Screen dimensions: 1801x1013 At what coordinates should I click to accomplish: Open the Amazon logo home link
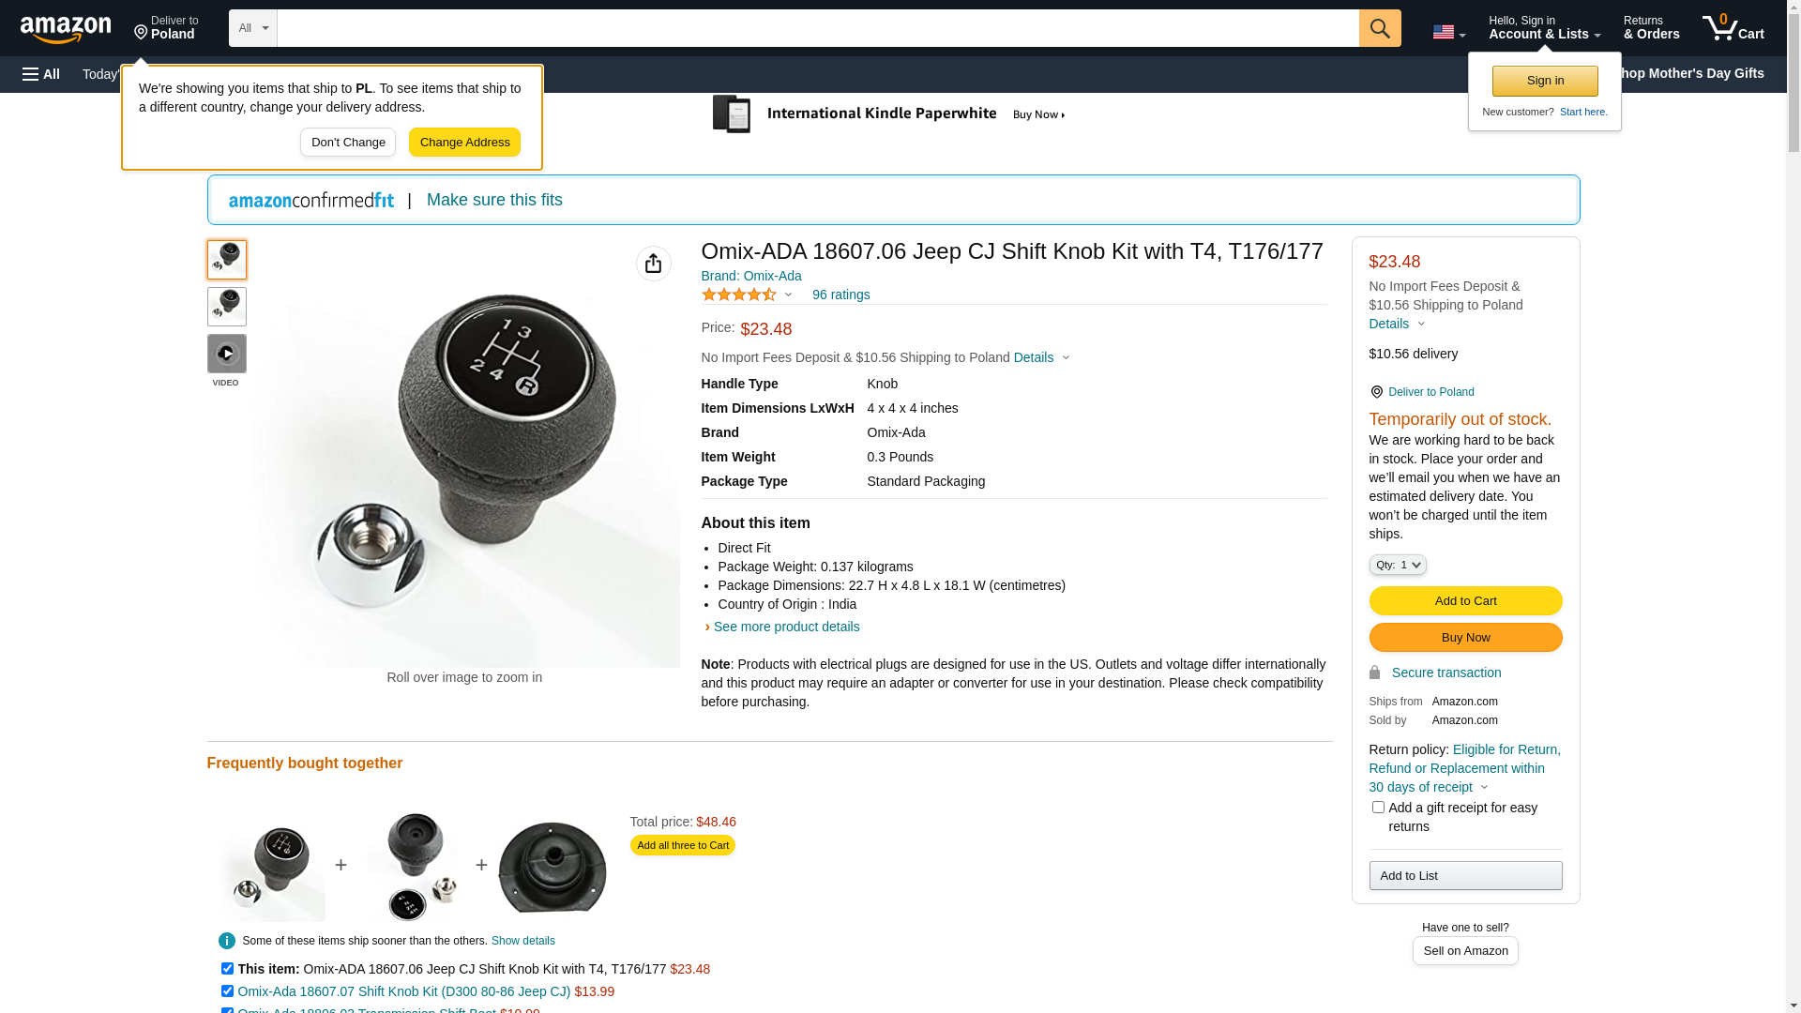coord(66,30)
